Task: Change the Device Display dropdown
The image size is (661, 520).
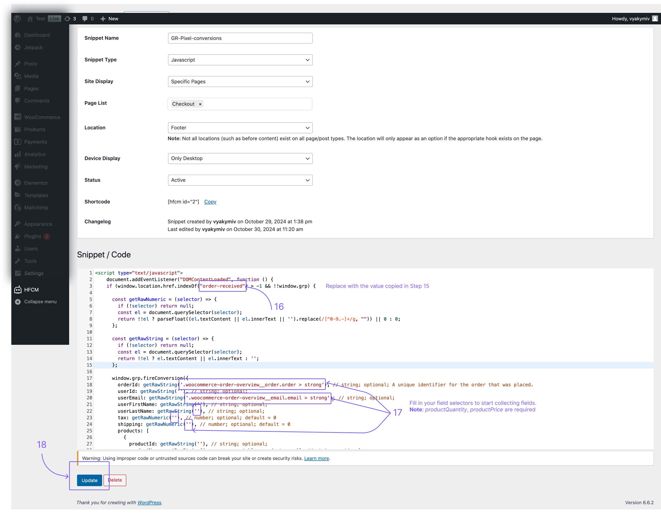Action: click(240, 159)
